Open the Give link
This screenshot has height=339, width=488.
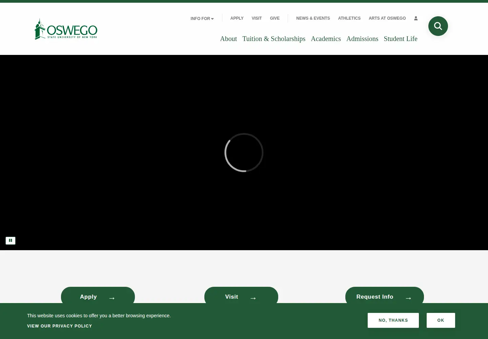pos(275,18)
